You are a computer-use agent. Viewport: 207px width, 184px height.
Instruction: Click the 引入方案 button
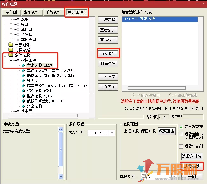click(108, 77)
